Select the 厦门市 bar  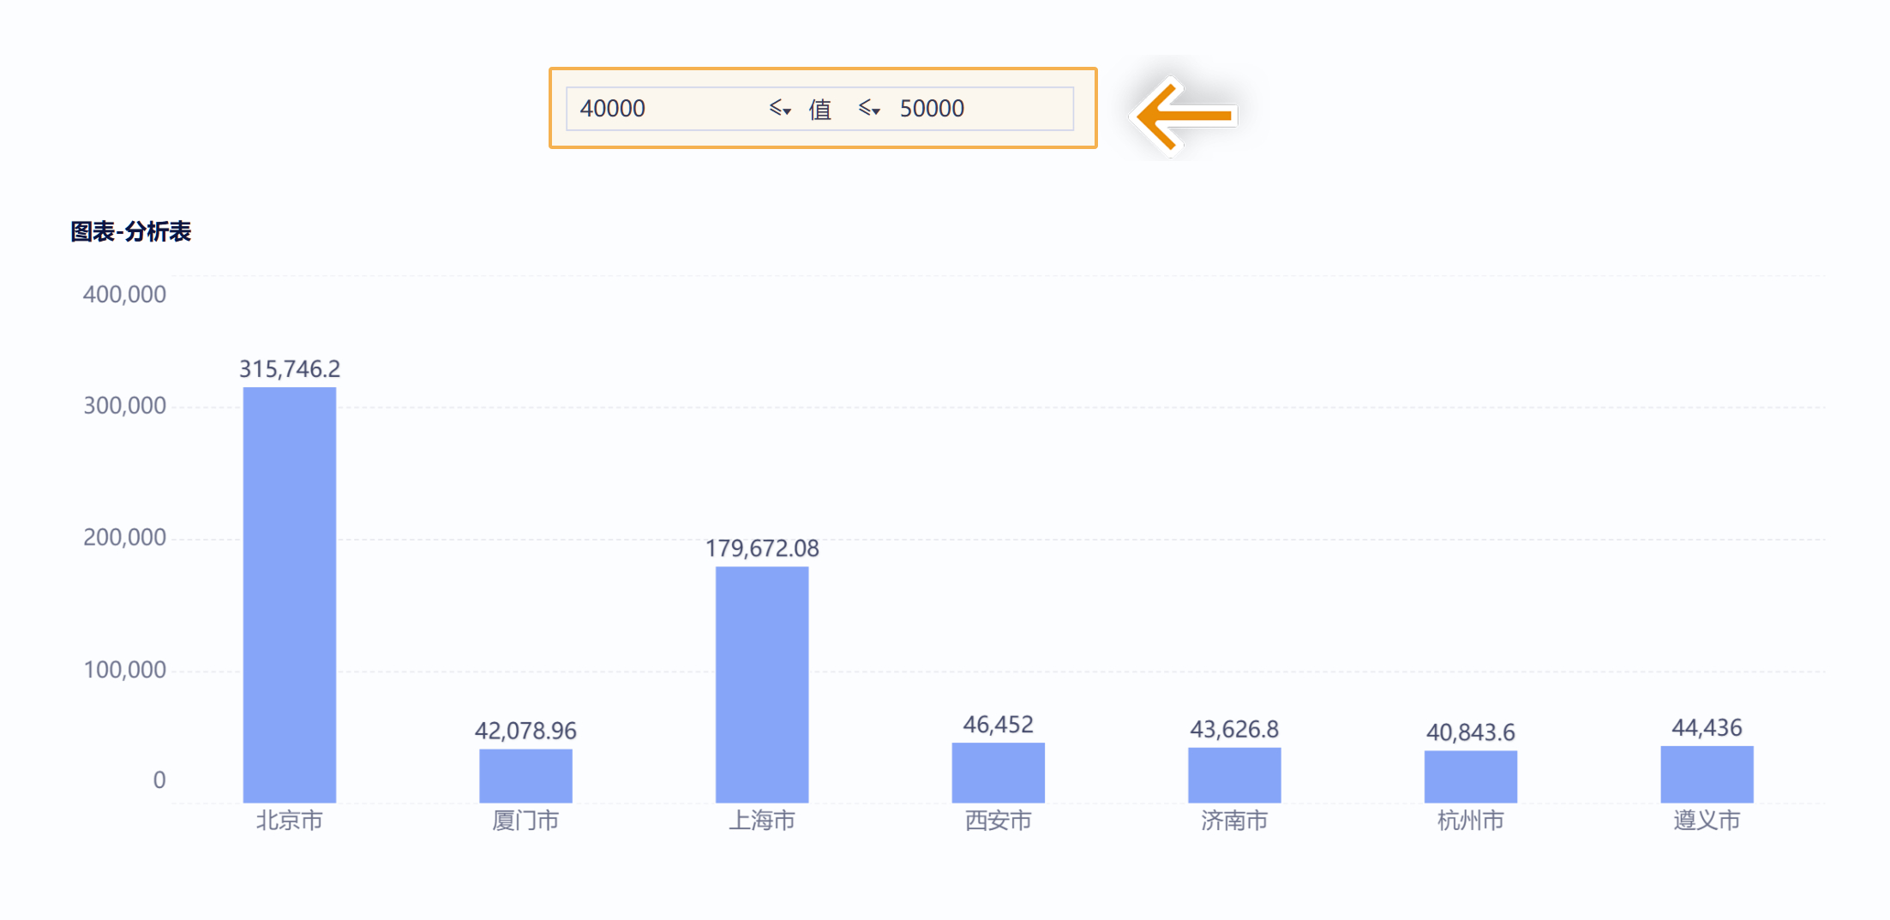coord(525,775)
